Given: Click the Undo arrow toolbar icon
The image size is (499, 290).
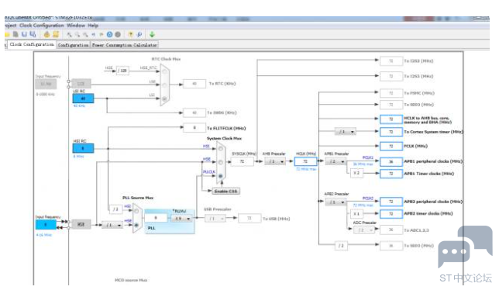Looking at the screenshot, I should [93, 34].
